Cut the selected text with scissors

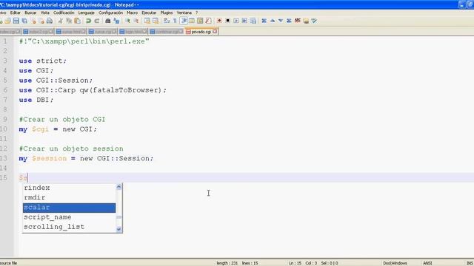(61, 21)
